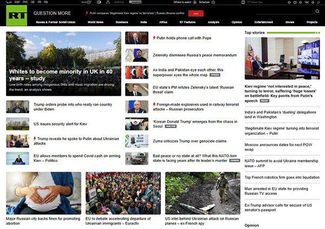The height and width of the screenshot is (229, 325).
Task: Open Ex-Trump advisor calls for seizure story
Action: point(278,207)
